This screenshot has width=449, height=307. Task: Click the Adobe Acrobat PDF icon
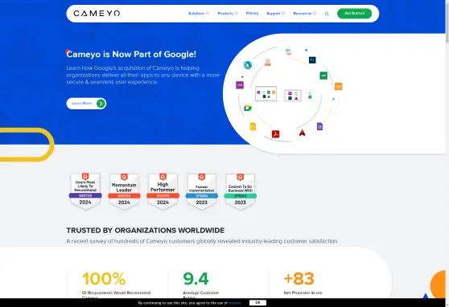(275, 134)
